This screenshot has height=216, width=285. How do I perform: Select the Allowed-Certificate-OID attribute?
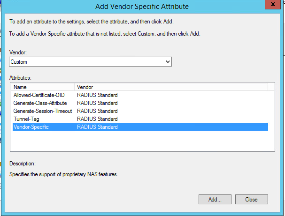point(39,95)
